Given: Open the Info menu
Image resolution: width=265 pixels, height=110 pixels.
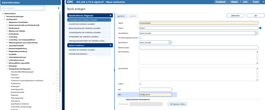Looking at the screenshot, I should 245,2.
